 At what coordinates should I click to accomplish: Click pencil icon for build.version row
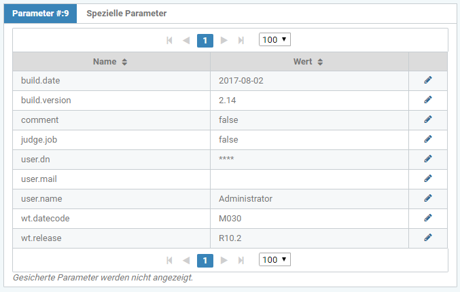(428, 100)
